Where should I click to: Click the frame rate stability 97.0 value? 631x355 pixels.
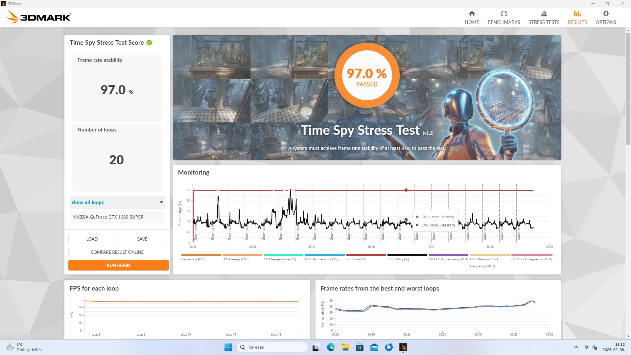117,90
